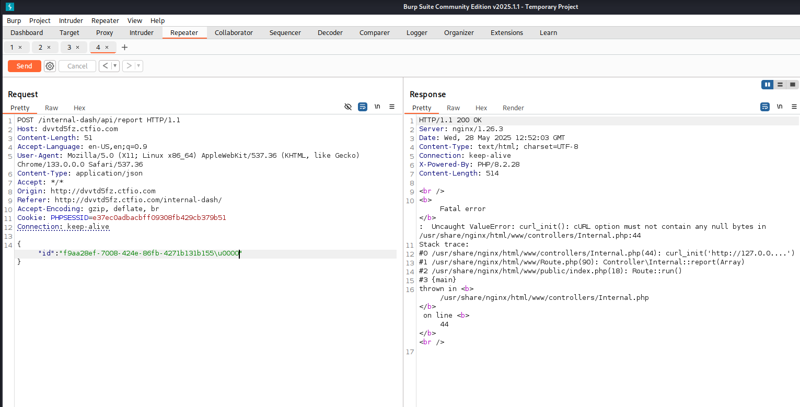Viewport: 800px width, 407px height.
Task: Toggle word wrap icon in Response panel
Action: (765, 107)
